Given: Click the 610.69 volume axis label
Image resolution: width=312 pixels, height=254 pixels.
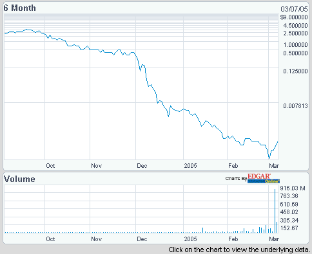Looking at the screenshot, I should pyautogui.click(x=289, y=204).
